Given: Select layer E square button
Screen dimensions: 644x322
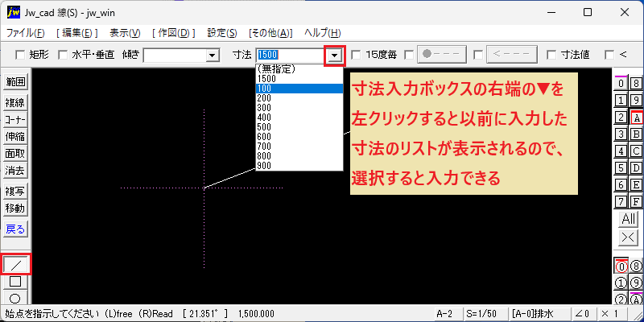Looking at the screenshot, I should pos(636,185).
